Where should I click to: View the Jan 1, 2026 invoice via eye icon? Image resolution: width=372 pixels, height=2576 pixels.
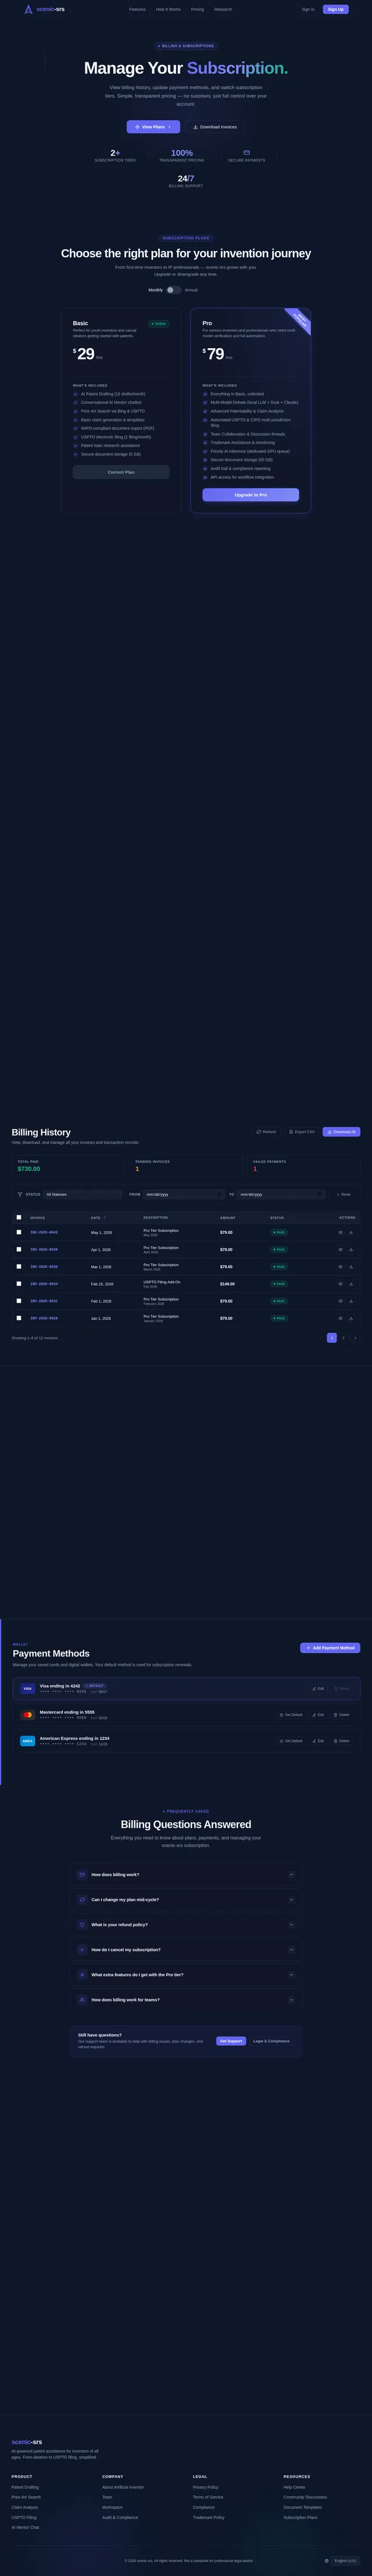[x=340, y=1318]
